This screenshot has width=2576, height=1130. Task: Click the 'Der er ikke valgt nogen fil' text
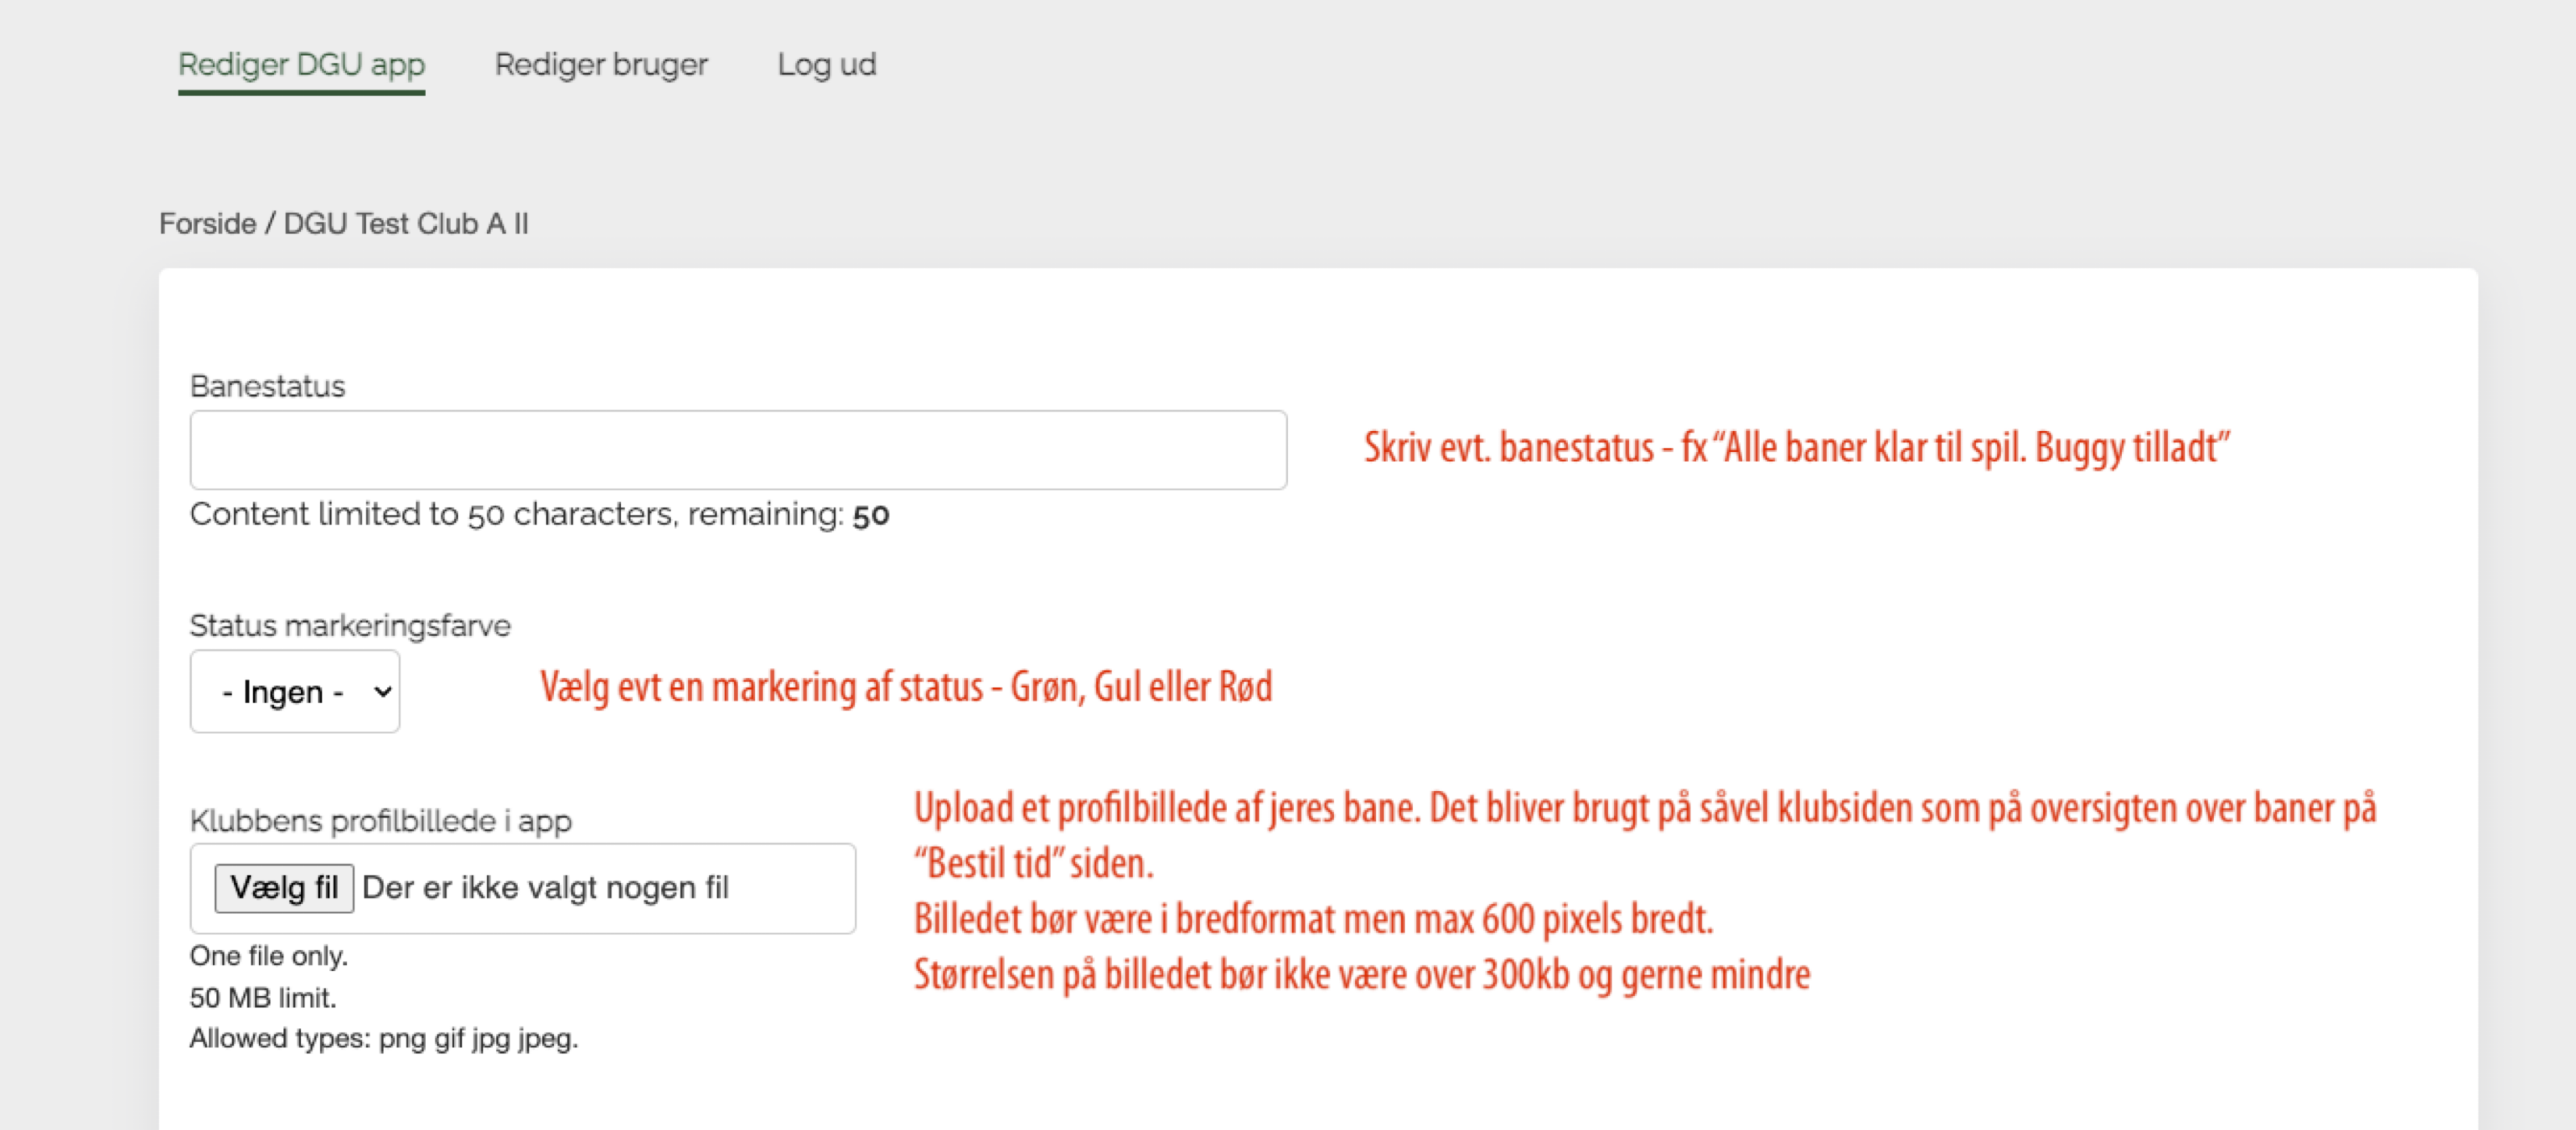pyautogui.click(x=545, y=887)
